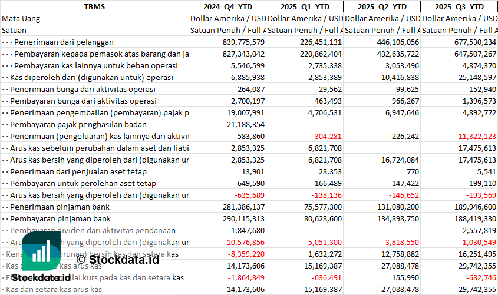The width and height of the screenshot is (498, 295).
Task: Click negative value -10,576,856
Action: tap(244, 242)
